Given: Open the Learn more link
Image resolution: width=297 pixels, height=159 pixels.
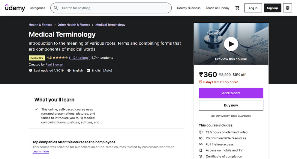Looking at the screenshot, I should point(41,152).
